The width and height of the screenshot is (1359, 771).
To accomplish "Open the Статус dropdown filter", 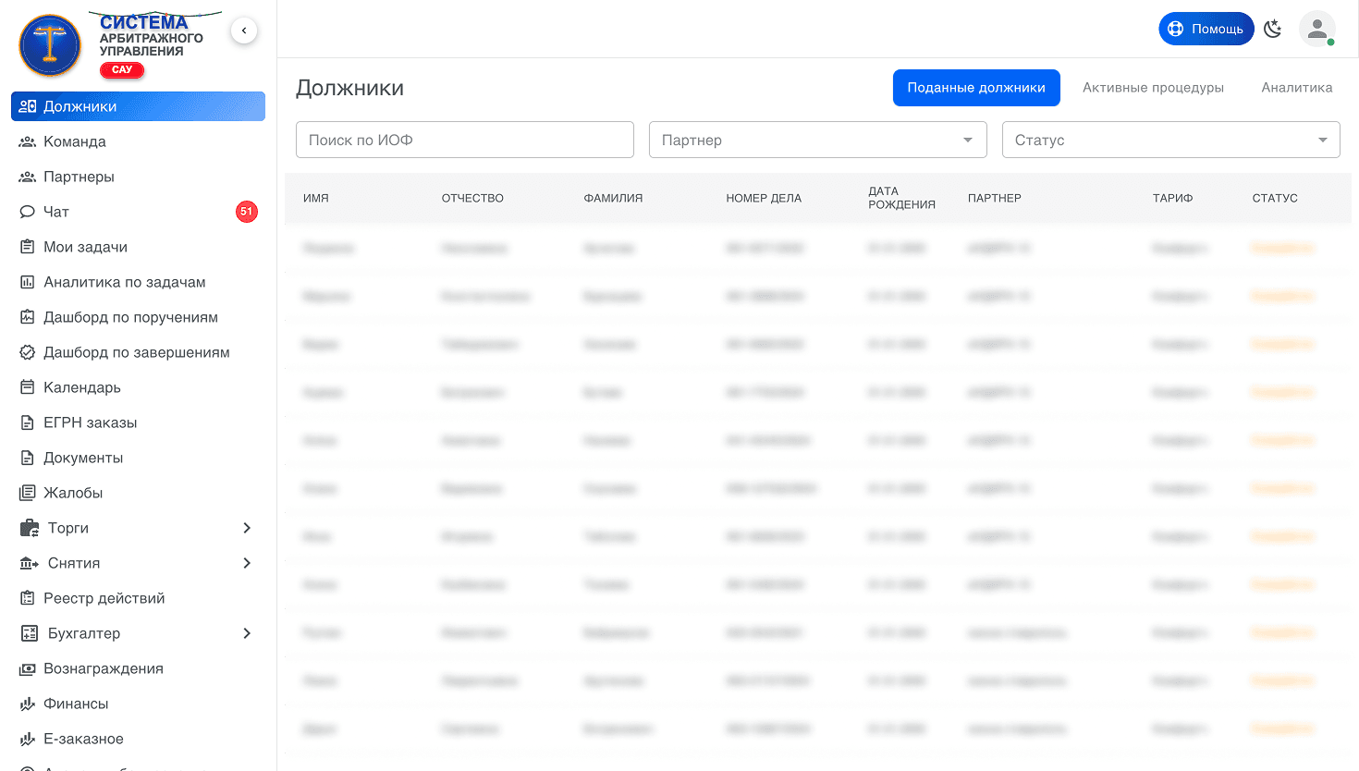I will [x=1170, y=140].
